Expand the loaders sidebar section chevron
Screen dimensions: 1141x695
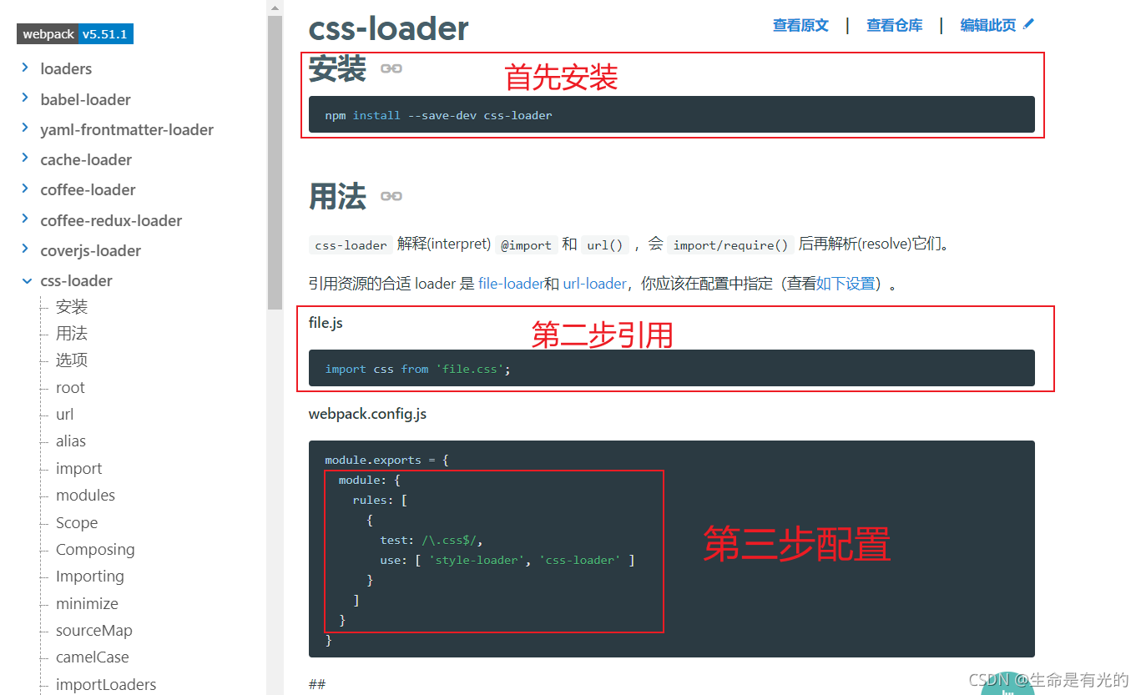[26, 68]
